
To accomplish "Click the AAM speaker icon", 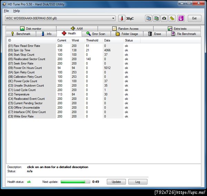I will [73, 28].
